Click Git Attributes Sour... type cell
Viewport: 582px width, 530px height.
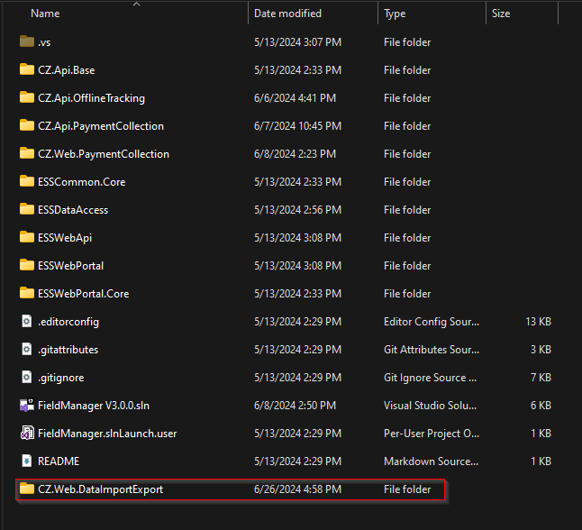(432, 350)
